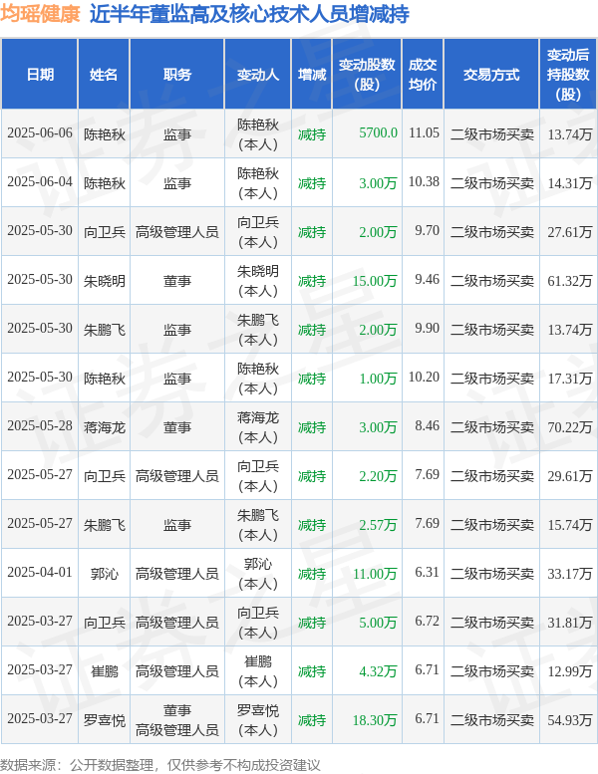Viewport: 598px width, 774px height.
Task: Click the 4.32万 share change value
Action: (379, 671)
